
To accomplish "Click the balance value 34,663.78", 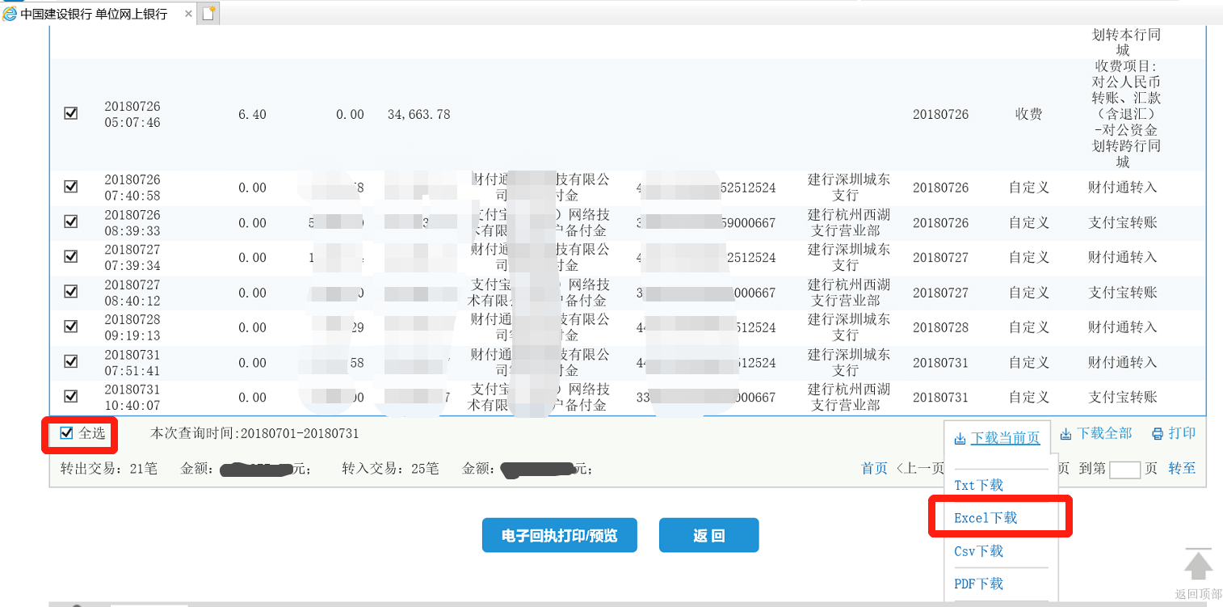I will coord(419,115).
